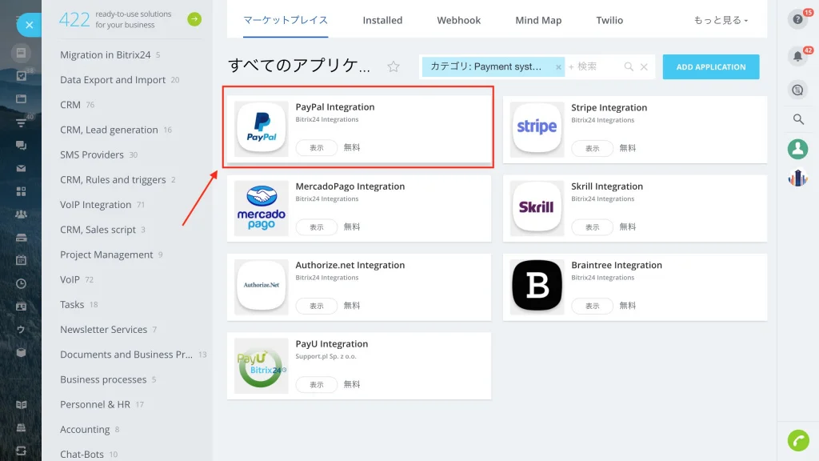Close the left panel with X button
The width and height of the screenshot is (819, 461).
tap(30, 25)
